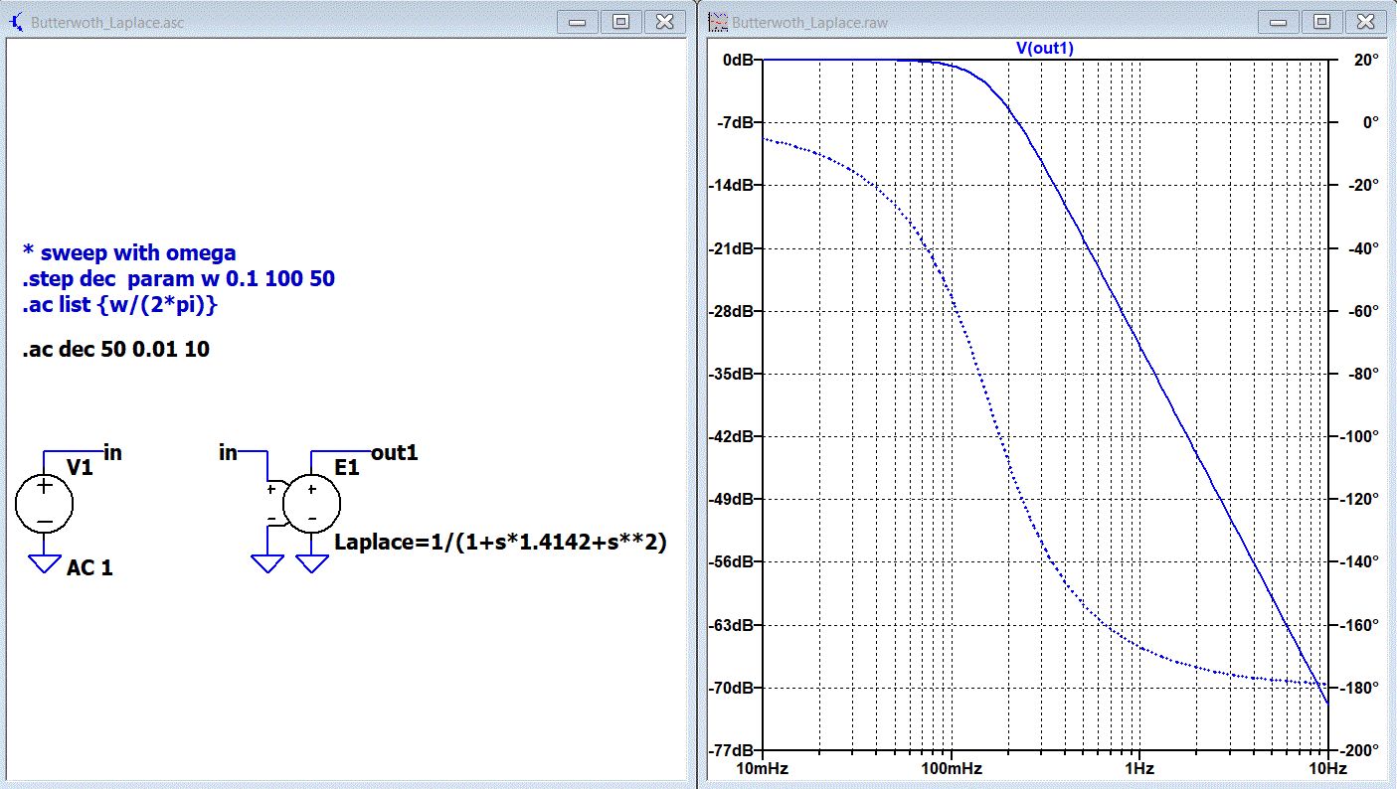
Task: Open the waveform window's title bar icon
Action: click(718, 21)
